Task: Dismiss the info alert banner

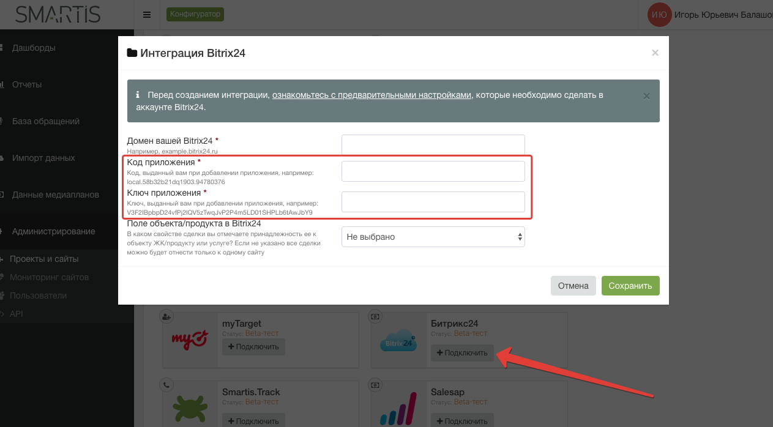Action: coord(646,96)
